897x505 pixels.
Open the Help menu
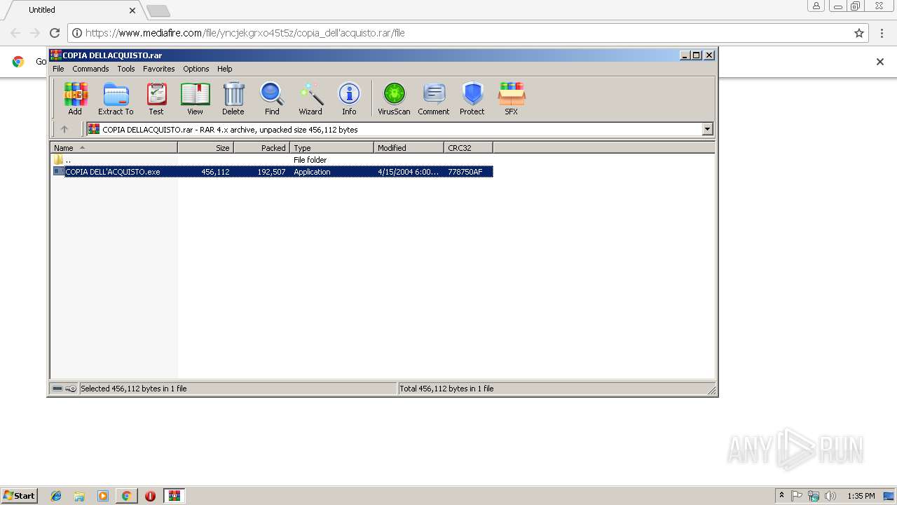tap(224, 69)
